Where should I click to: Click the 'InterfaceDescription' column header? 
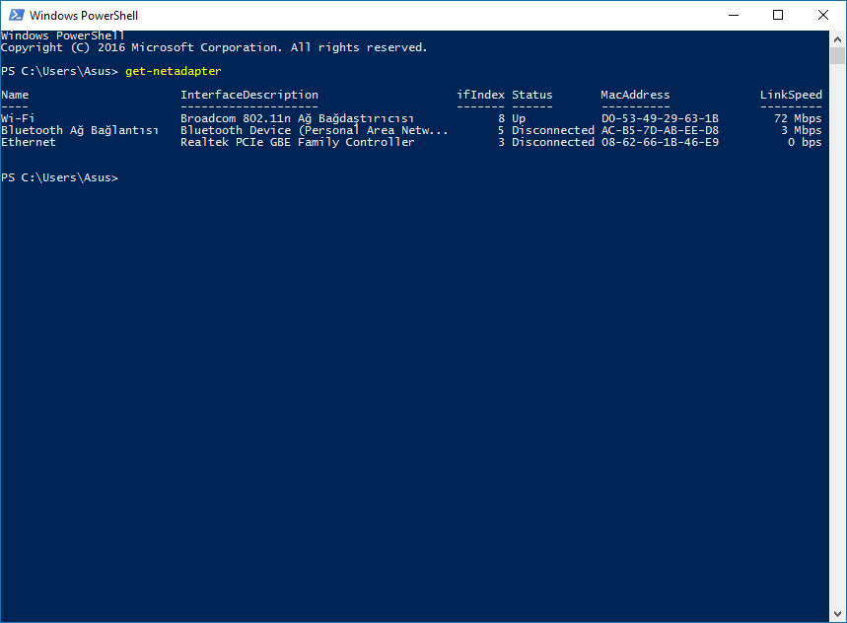[x=249, y=95]
